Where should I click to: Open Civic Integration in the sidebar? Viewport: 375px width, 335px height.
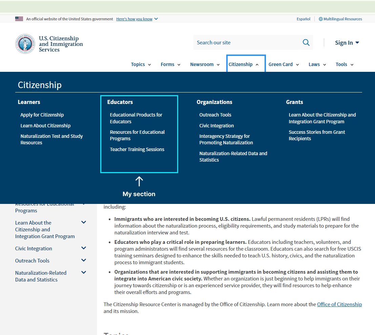pyautogui.click(x=34, y=249)
